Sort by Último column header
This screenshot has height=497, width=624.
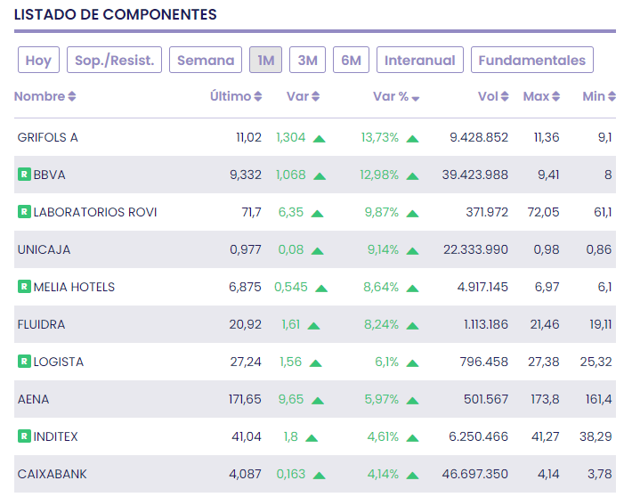click(236, 96)
